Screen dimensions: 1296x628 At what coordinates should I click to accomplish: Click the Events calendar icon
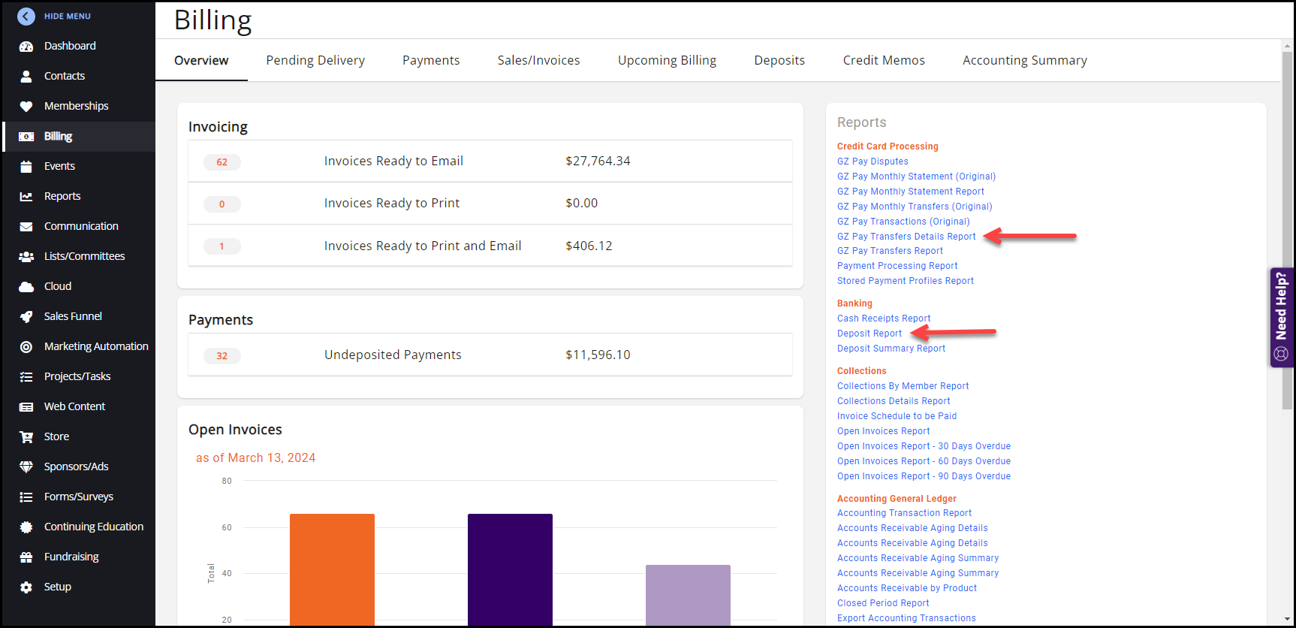(x=26, y=166)
